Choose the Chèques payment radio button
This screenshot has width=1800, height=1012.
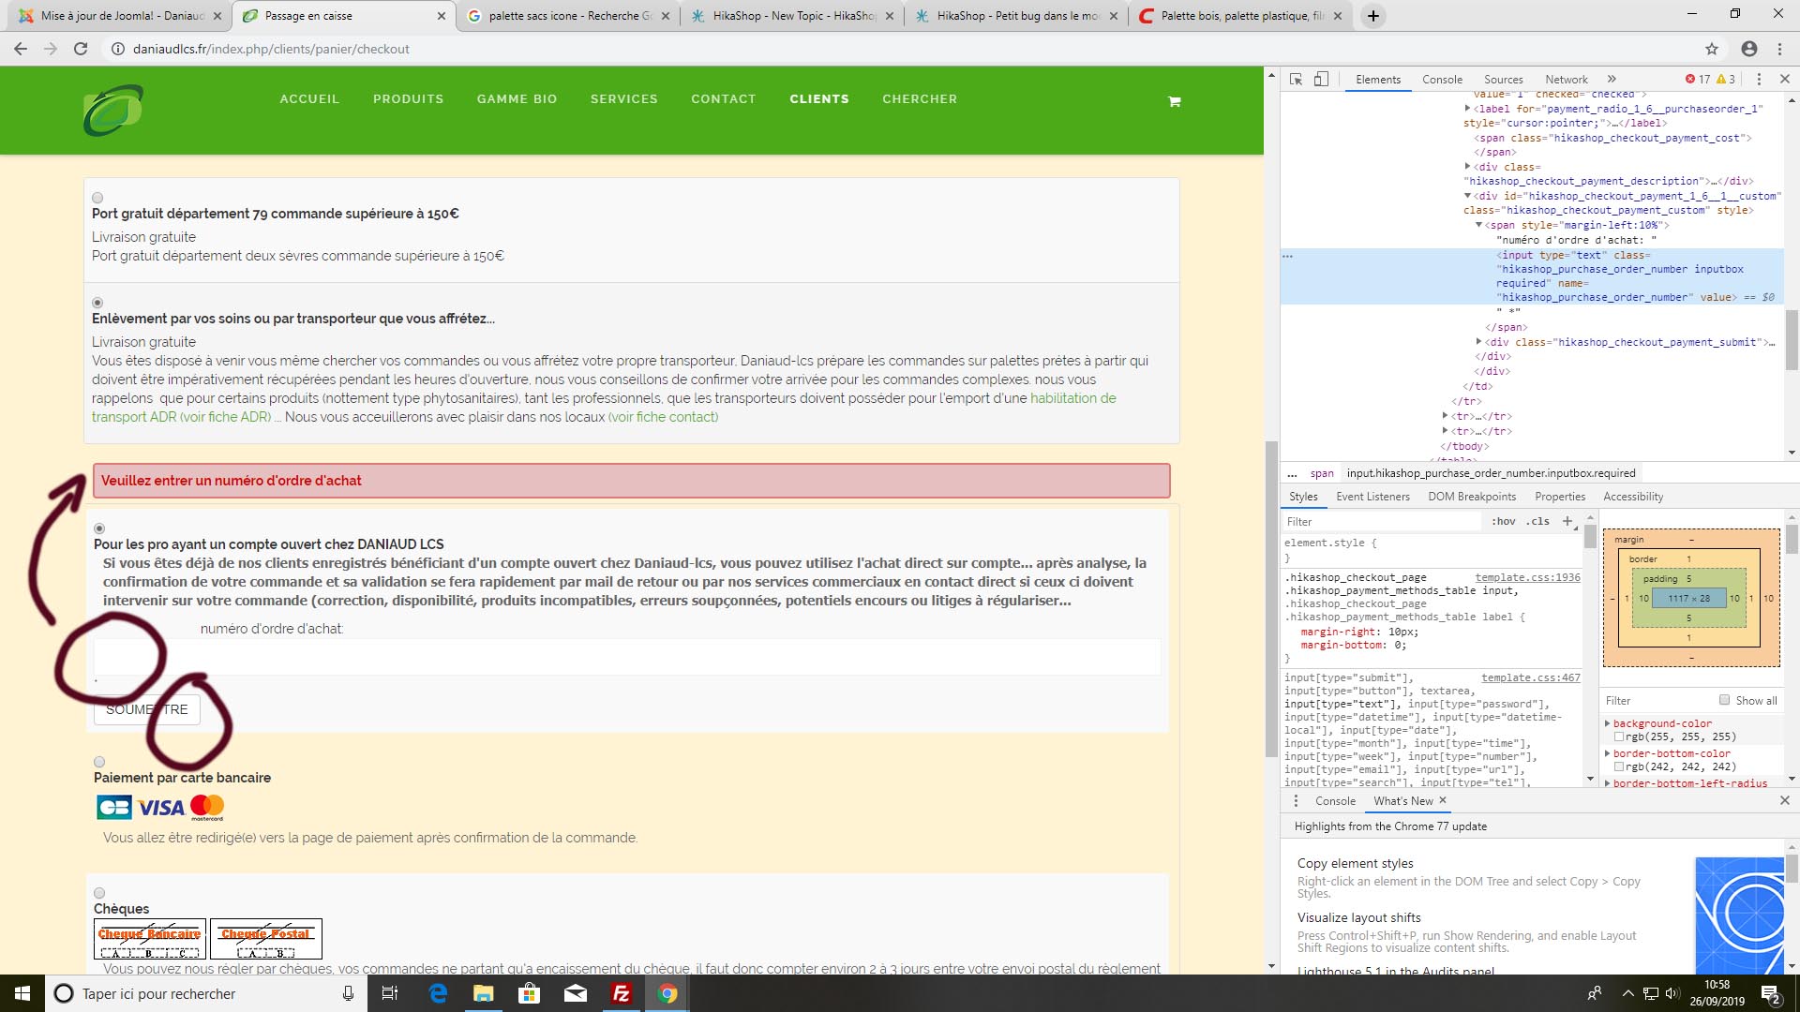(99, 893)
